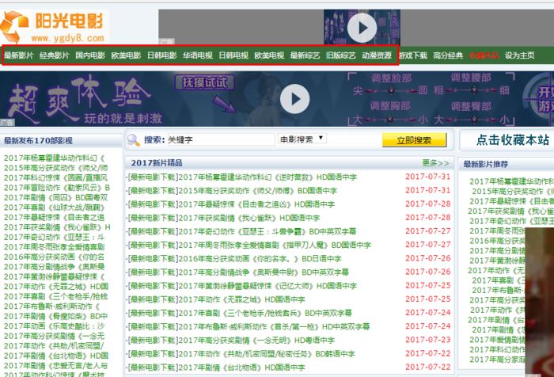The image size is (554, 377).
Task: Click left sidebar 2017年剧情《同囚》 link
Action: point(56,198)
